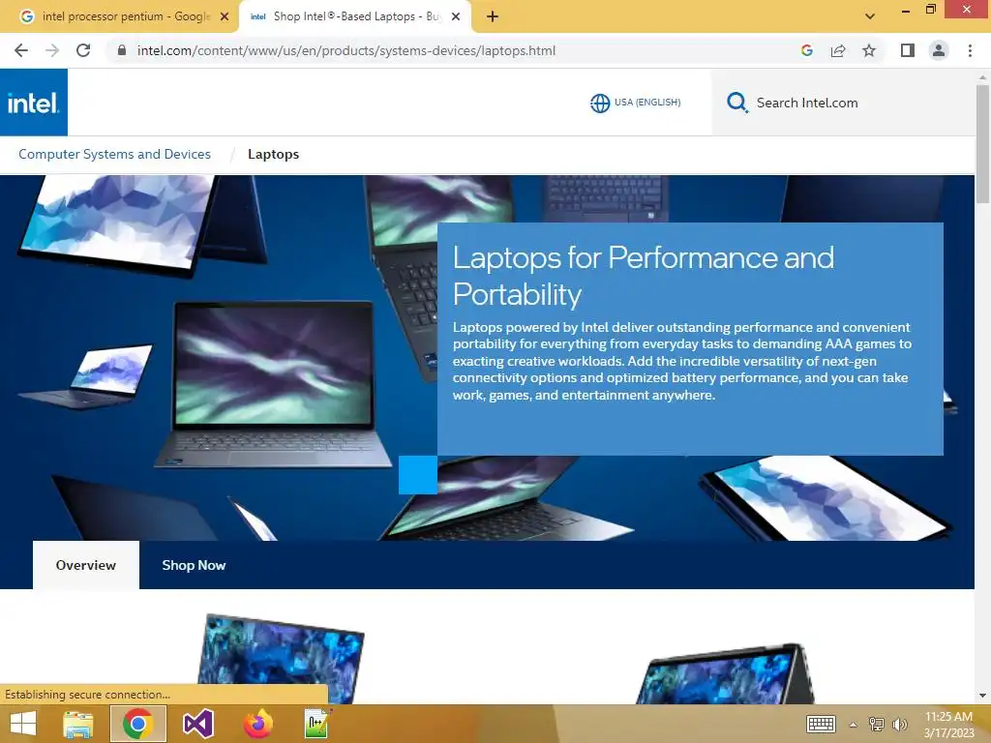Click the Intel logo in the header

[34, 103]
